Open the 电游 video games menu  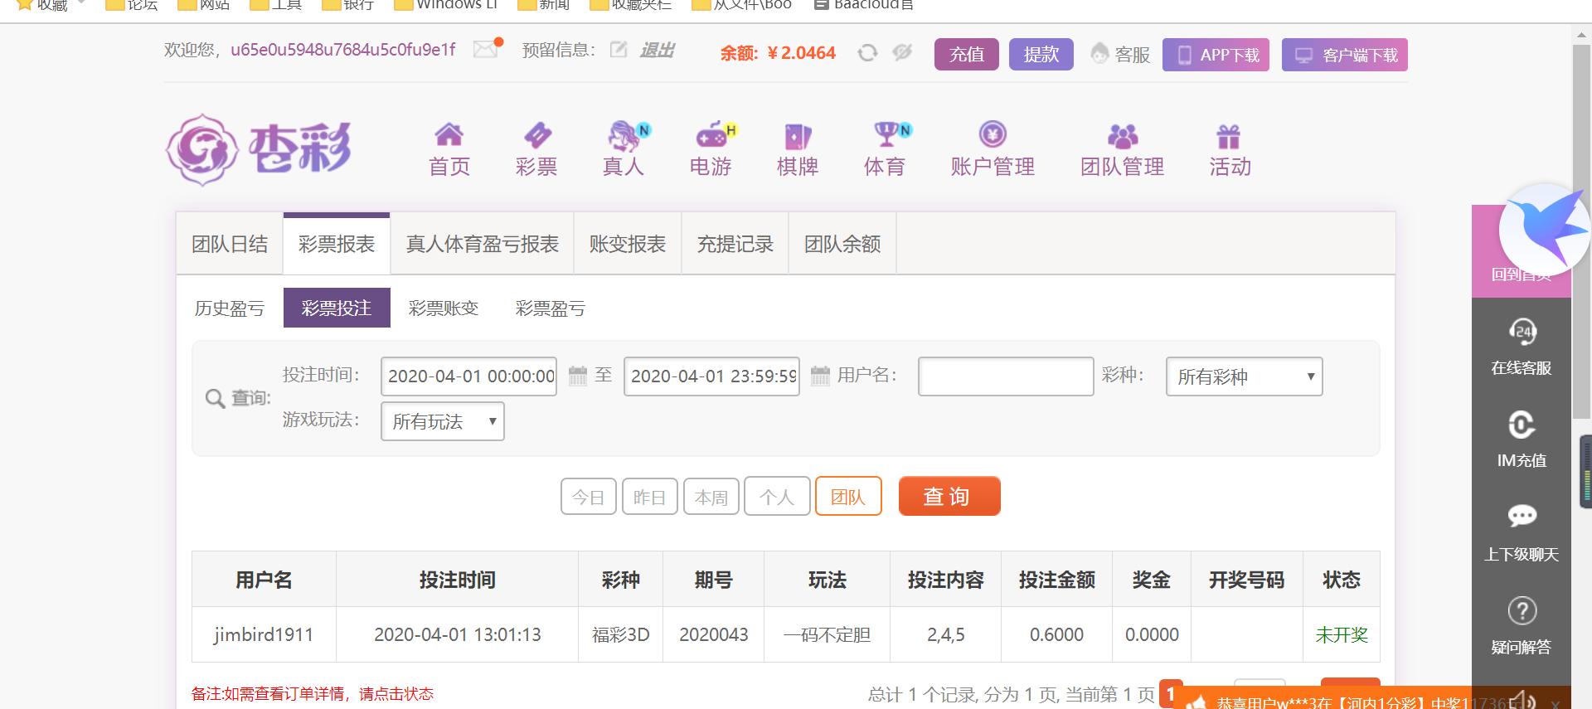coord(711,149)
